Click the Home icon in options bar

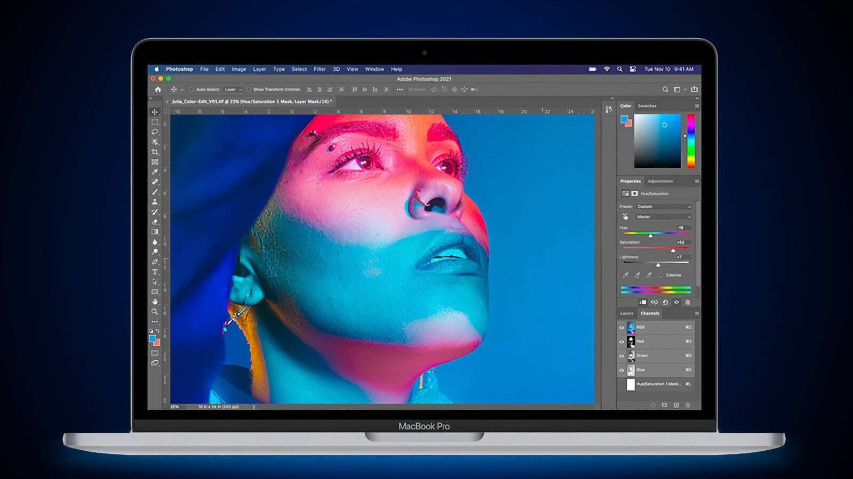point(158,90)
